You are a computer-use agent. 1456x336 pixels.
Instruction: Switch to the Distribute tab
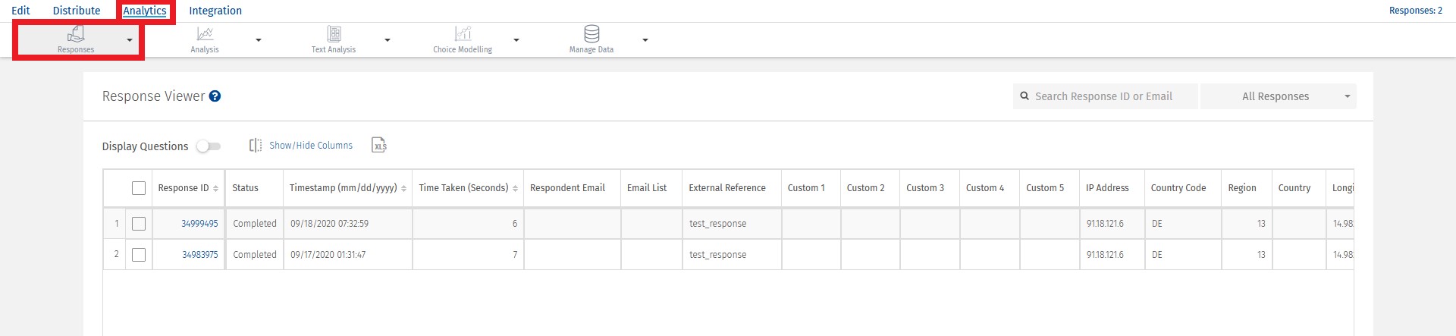pos(77,11)
